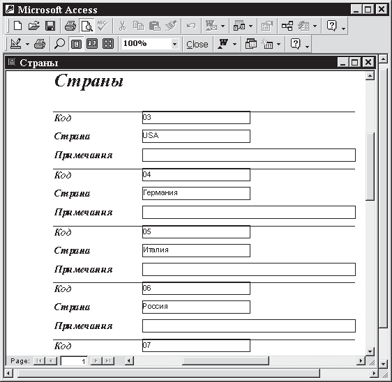Save using the floppy disk icon
Screen dimensions: 392x382
coord(50,26)
